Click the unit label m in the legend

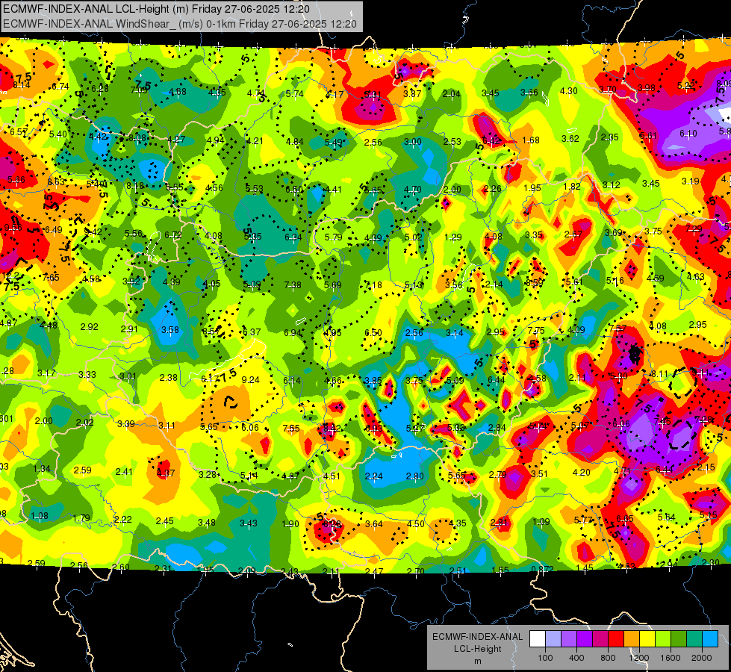click(x=478, y=662)
